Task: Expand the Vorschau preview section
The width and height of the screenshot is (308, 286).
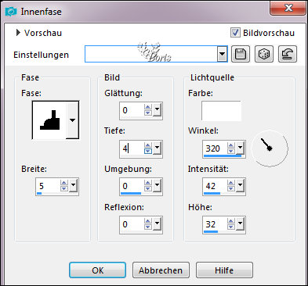Action: point(18,33)
